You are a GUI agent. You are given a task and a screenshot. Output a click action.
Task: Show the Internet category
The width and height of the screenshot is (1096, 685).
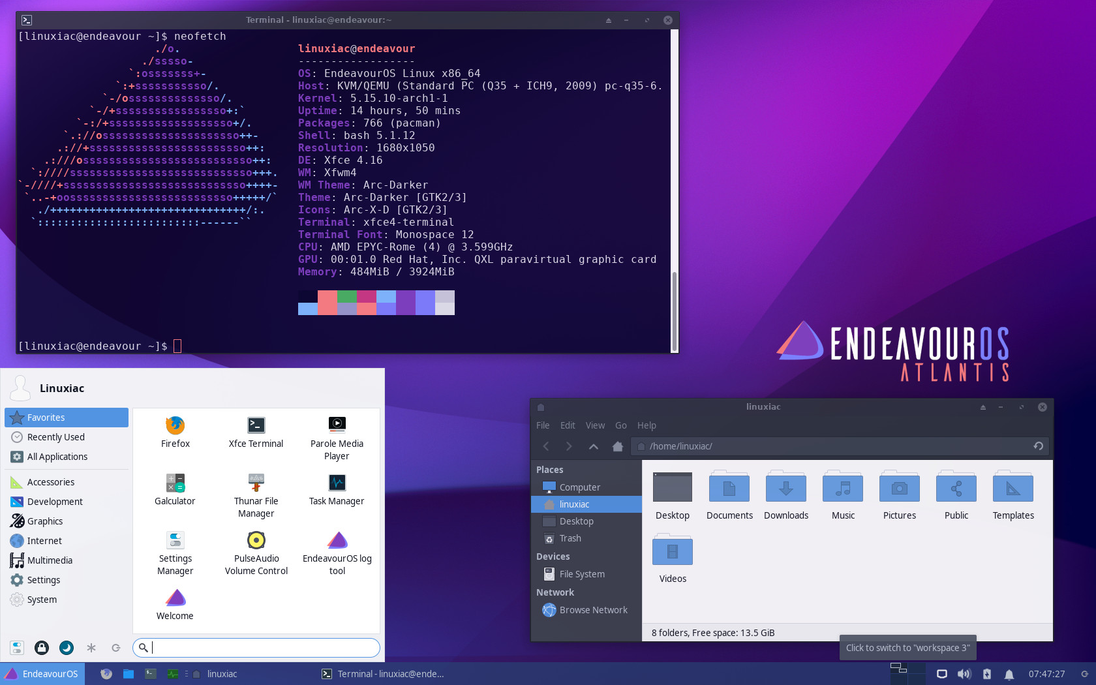pyautogui.click(x=67, y=541)
